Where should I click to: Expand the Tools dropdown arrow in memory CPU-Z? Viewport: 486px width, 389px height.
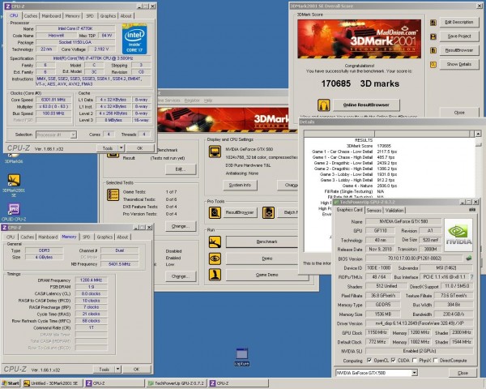click(x=117, y=370)
